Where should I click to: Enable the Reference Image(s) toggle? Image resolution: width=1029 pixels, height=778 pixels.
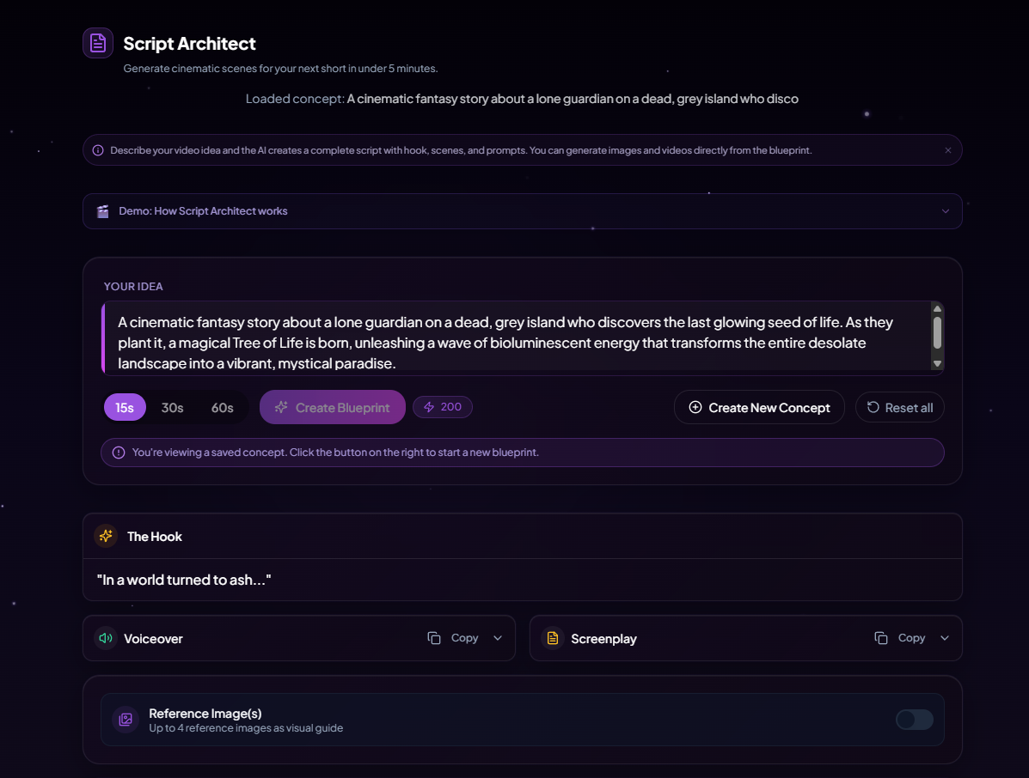pos(914,720)
